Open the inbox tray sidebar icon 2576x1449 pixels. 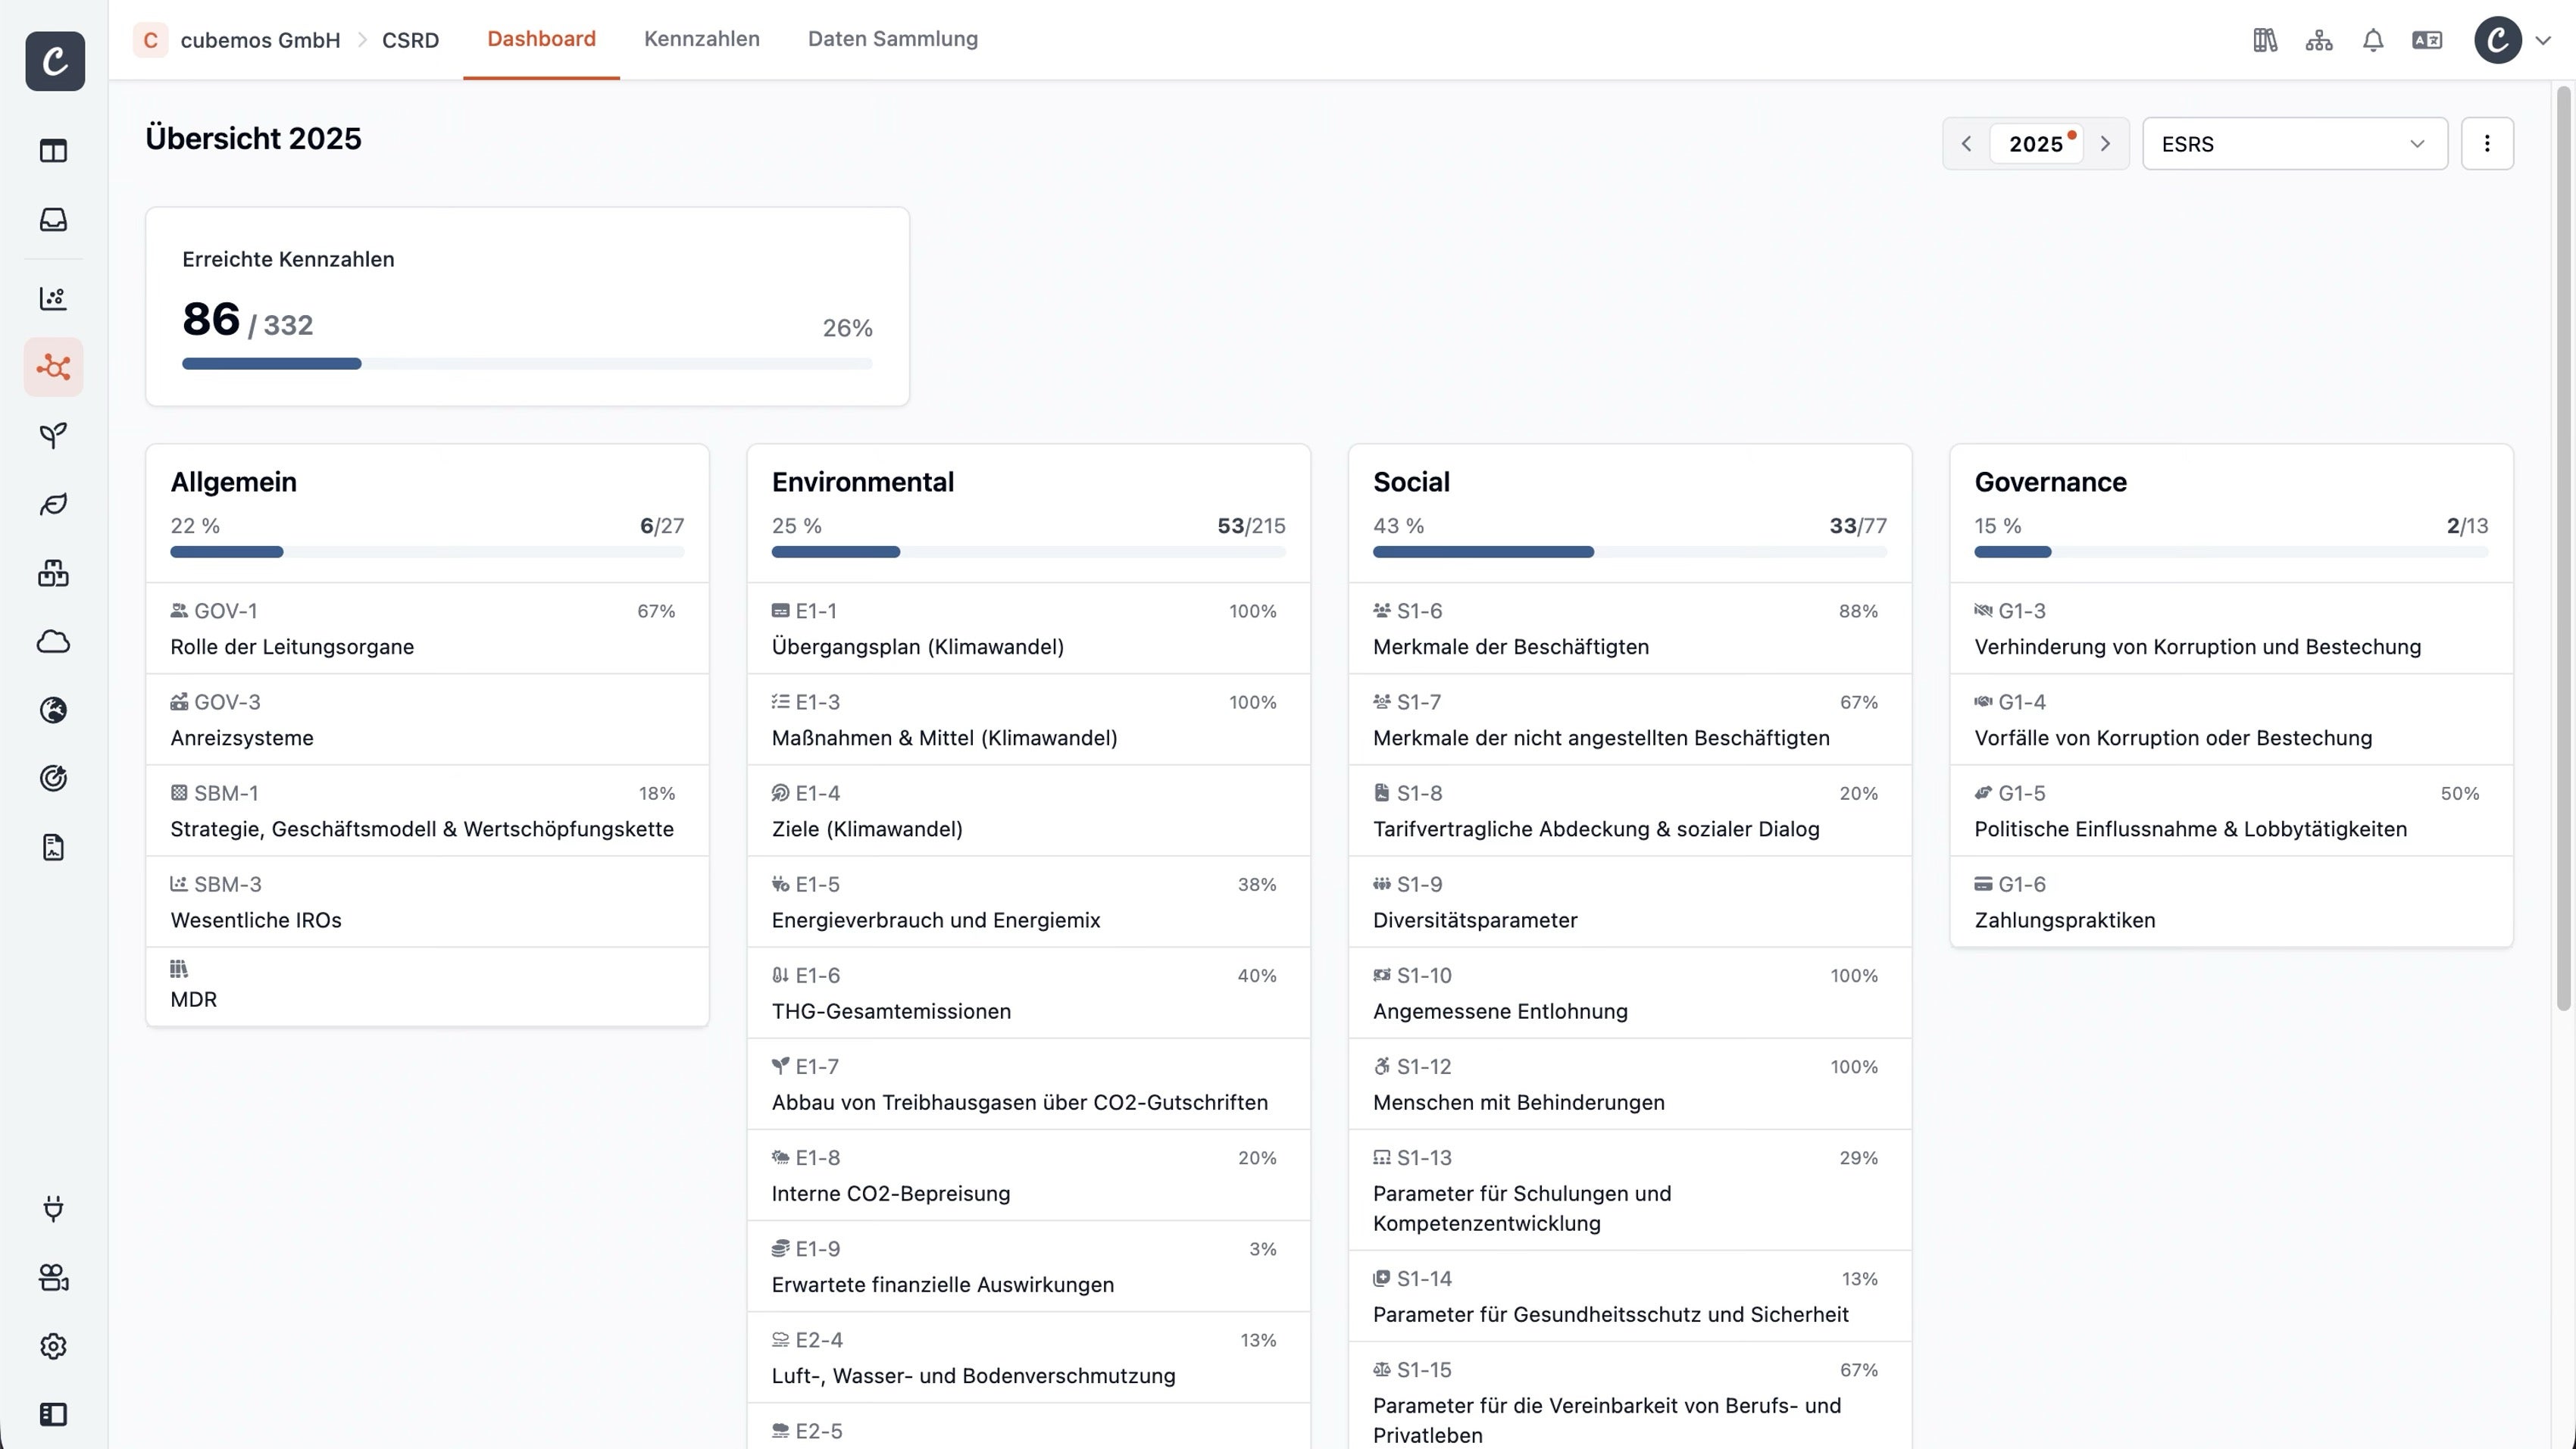point(53,219)
